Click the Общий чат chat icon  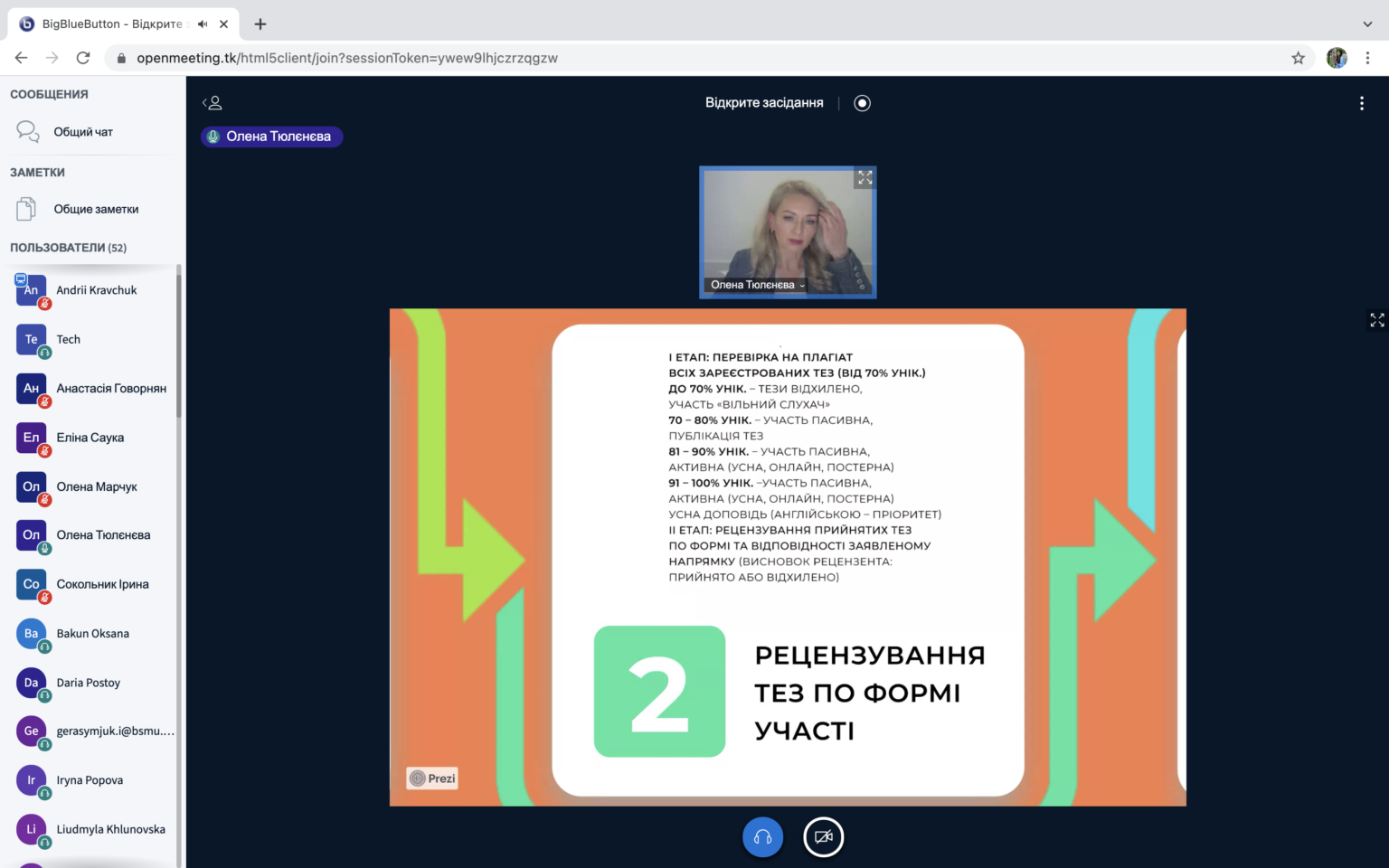click(x=28, y=132)
